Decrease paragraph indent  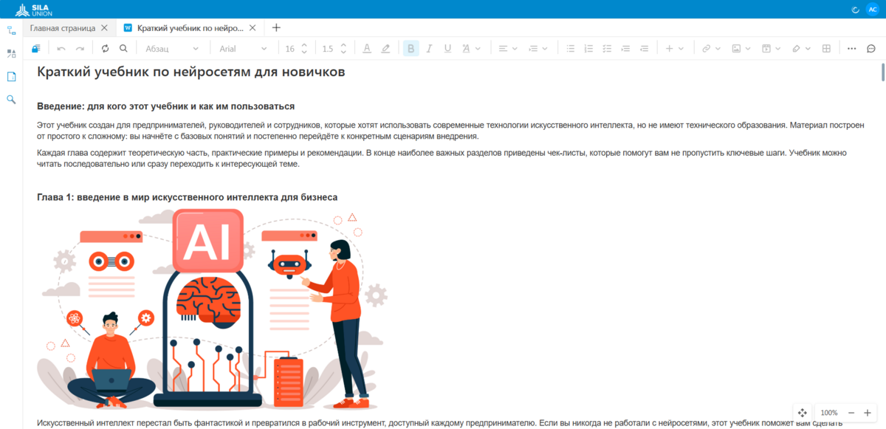click(644, 49)
